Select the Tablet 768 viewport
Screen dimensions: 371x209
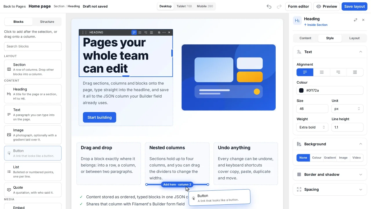click(184, 6)
